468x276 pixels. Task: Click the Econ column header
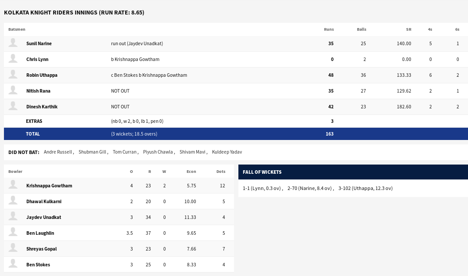pyautogui.click(x=191, y=172)
